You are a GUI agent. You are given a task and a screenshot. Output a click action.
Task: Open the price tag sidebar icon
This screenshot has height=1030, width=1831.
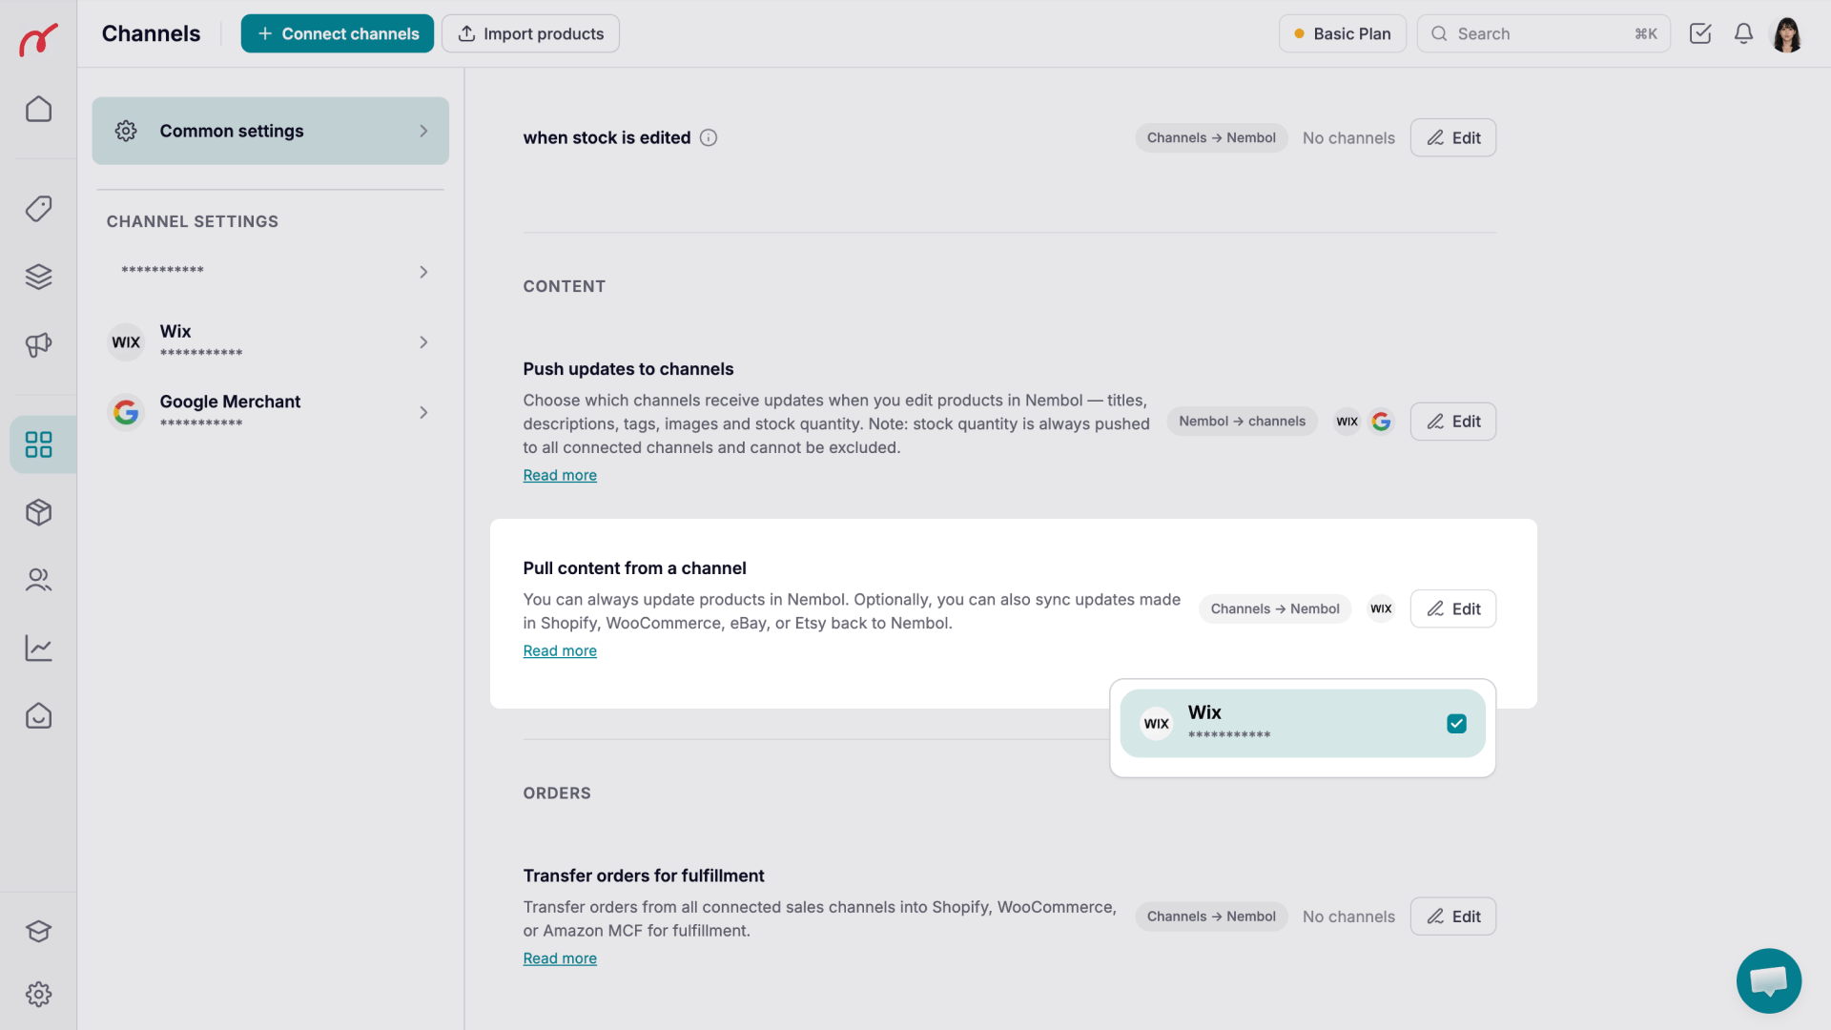(38, 209)
